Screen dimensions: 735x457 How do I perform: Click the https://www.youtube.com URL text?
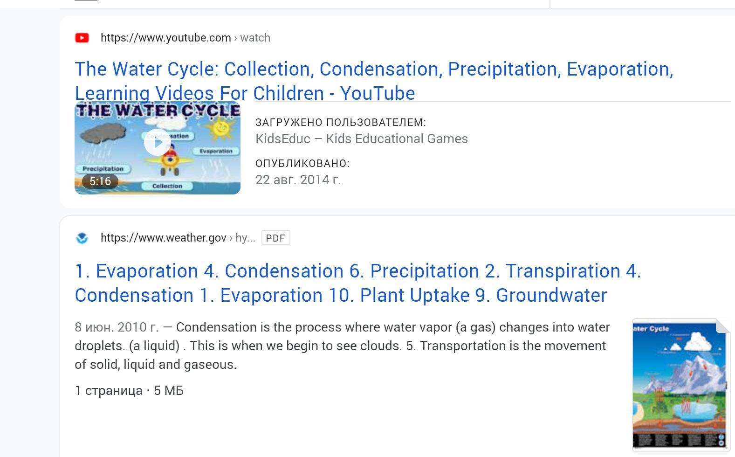(165, 38)
